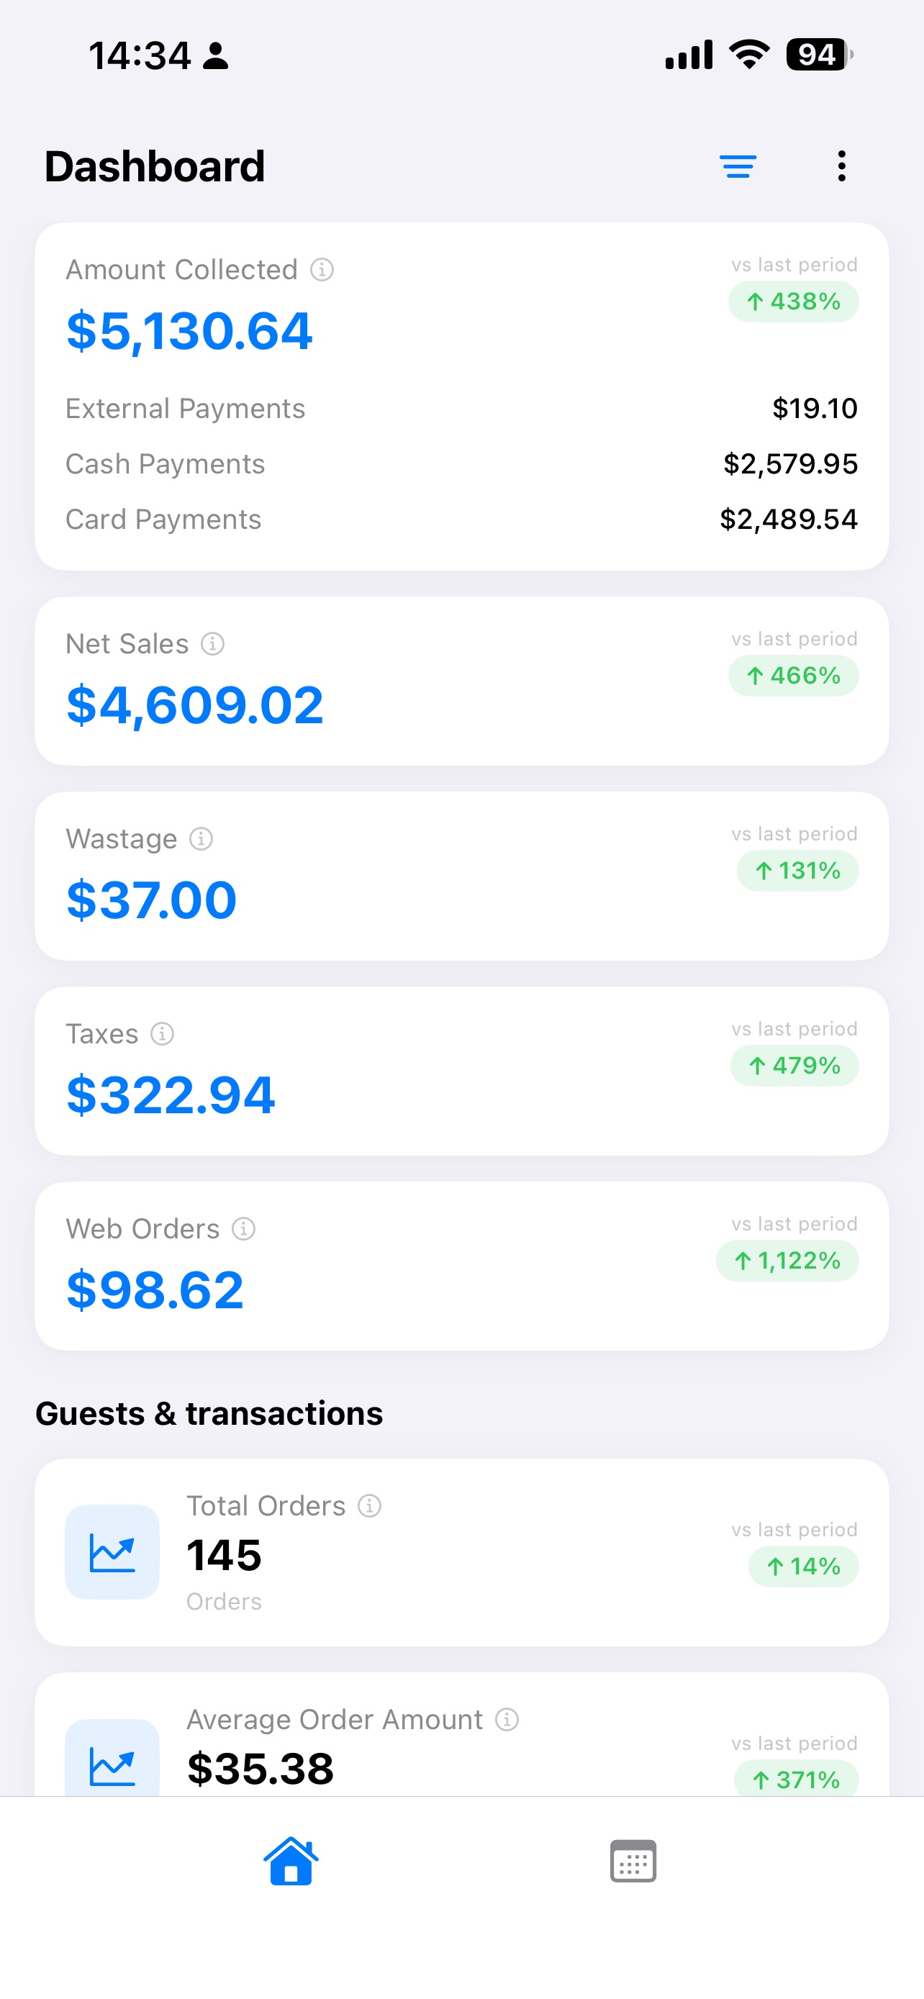The image size is (924, 1999).
Task: Show info for Web Orders
Action: click(x=244, y=1229)
